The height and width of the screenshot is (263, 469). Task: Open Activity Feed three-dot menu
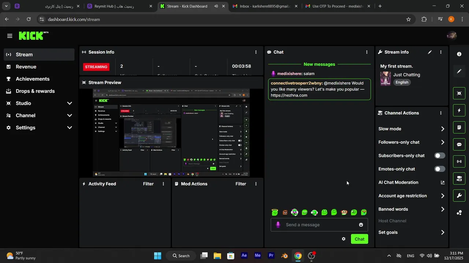163,184
